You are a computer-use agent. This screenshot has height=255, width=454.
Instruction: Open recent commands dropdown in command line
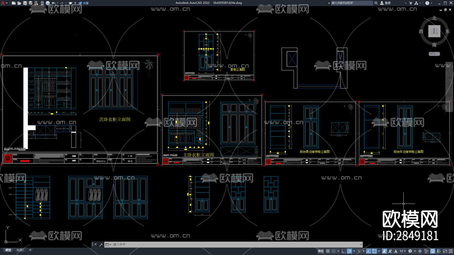108,244
